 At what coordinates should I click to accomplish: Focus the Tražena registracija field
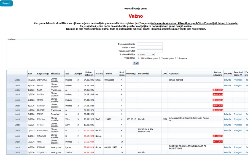150,44
